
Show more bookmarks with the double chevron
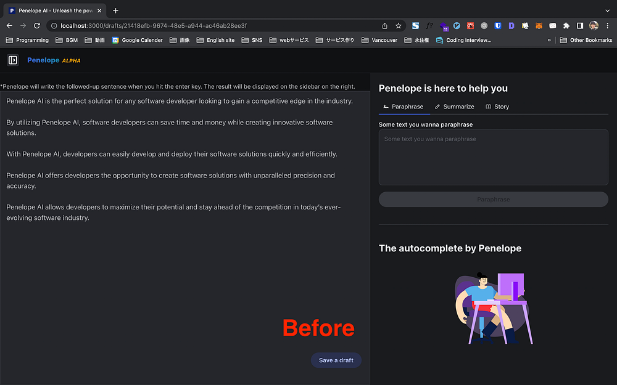(549, 40)
